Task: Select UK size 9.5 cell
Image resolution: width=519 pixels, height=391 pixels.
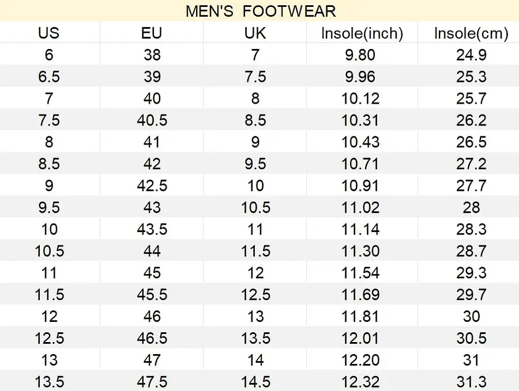Action: tap(255, 164)
